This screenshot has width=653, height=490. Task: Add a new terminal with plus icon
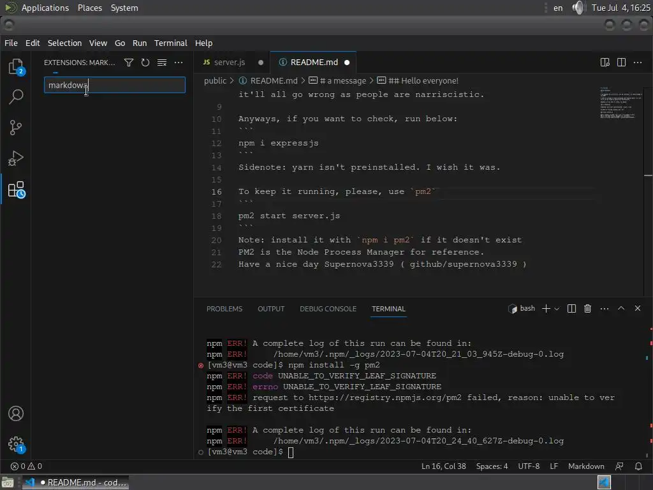click(546, 308)
